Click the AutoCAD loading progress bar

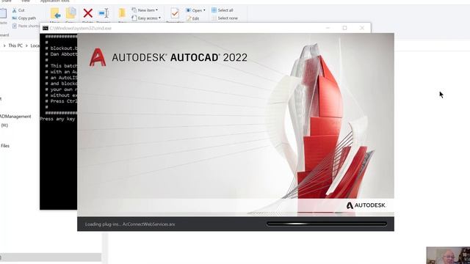point(327,224)
